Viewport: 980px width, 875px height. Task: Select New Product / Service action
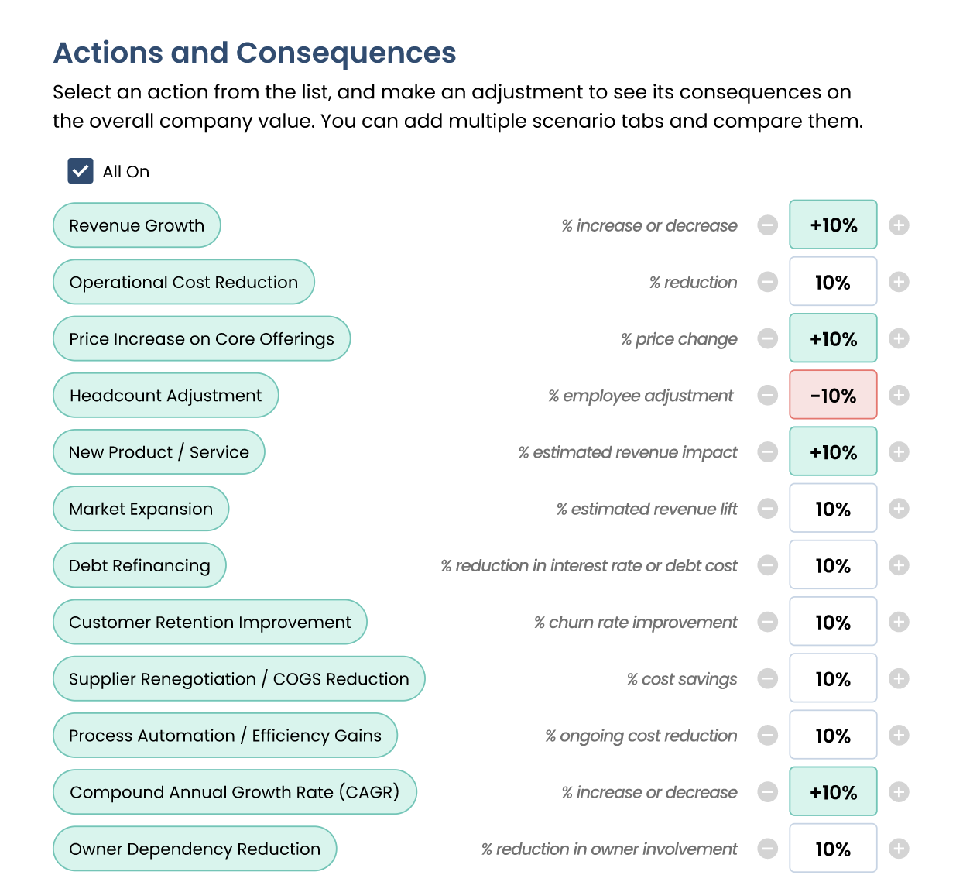pos(159,452)
